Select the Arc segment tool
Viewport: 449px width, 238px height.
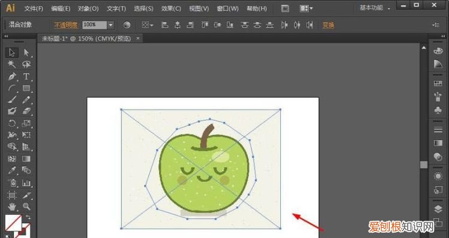click(x=12, y=88)
